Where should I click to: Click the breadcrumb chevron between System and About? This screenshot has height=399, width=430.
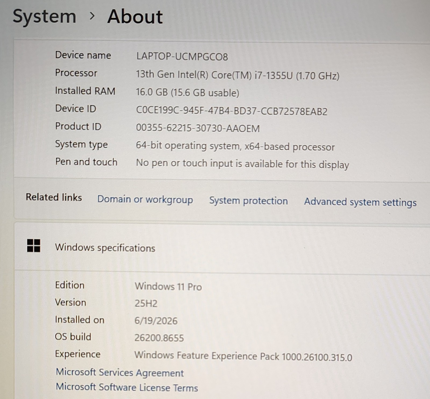click(92, 16)
